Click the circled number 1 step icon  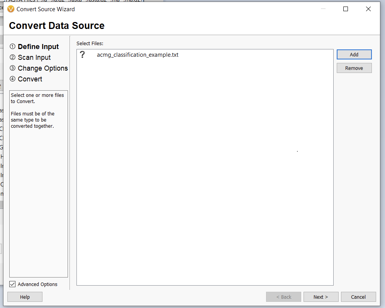tap(13, 47)
